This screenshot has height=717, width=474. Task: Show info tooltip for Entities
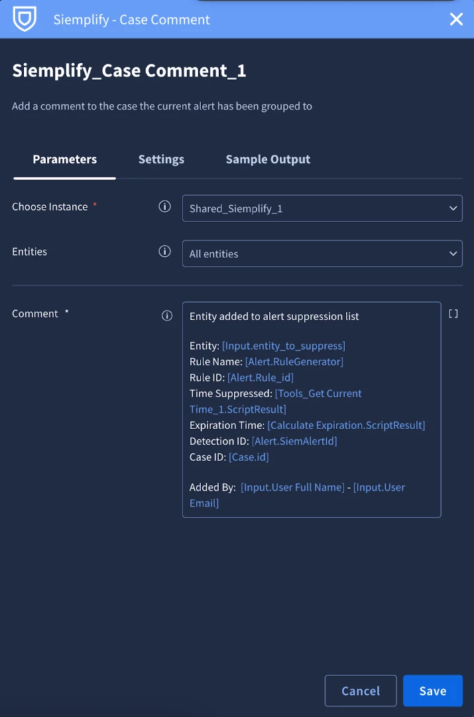(x=165, y=252)
